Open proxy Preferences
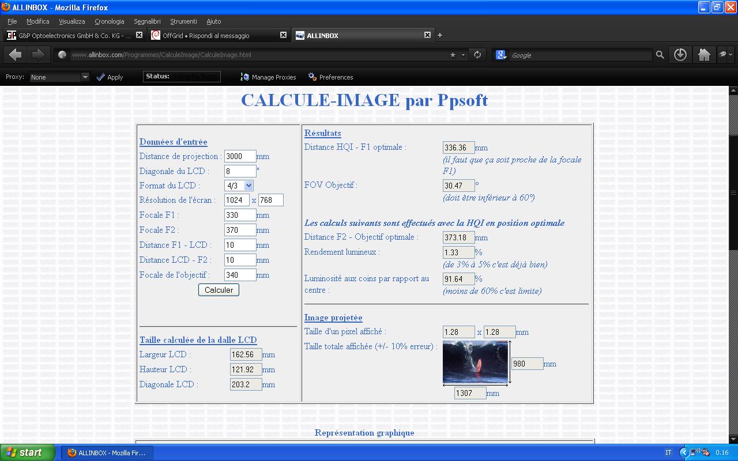The image size is (738, 461). [x=330, y=77]
